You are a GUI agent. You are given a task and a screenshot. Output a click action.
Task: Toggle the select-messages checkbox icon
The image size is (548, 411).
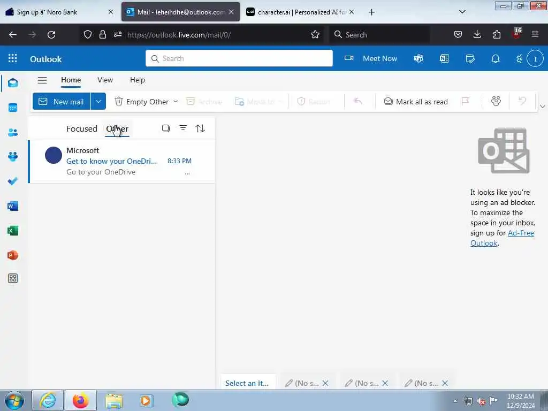tap(166, 128)
